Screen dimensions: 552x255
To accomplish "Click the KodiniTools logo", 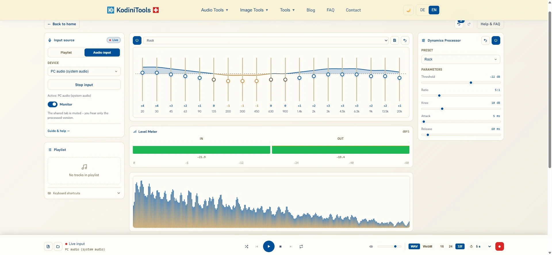I will [x=133, y=10].
